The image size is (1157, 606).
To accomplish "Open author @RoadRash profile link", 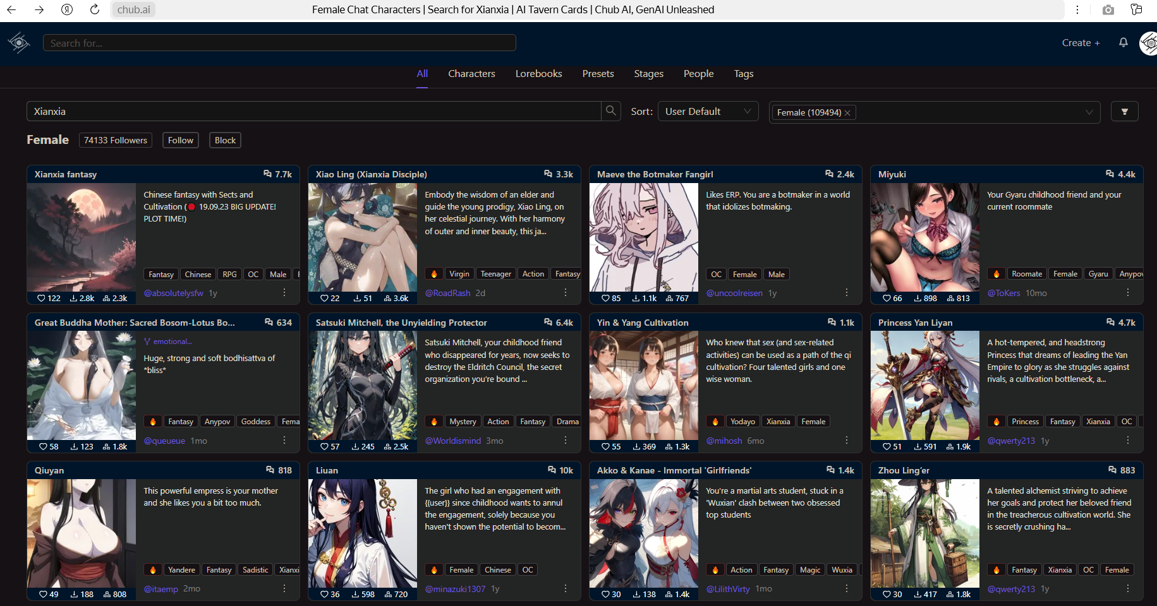I will [x=447, y=293].
